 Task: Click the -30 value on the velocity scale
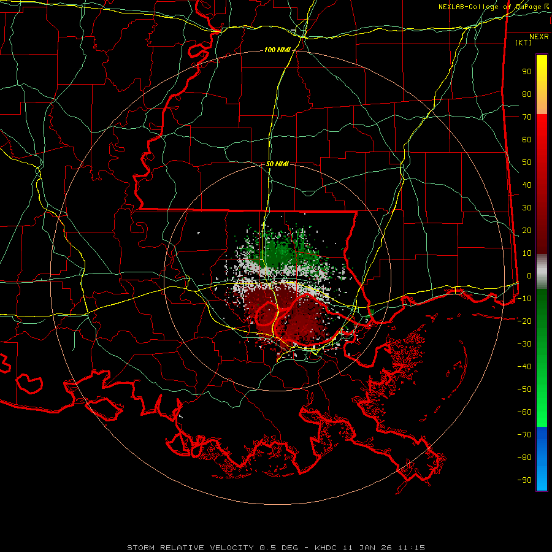[x=524, y=344]
